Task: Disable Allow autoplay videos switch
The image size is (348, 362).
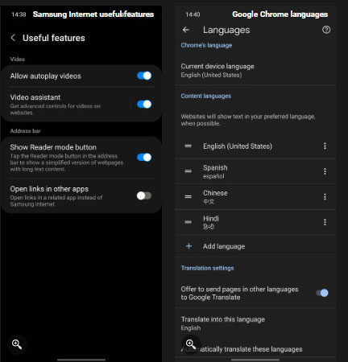Action: 144,76
